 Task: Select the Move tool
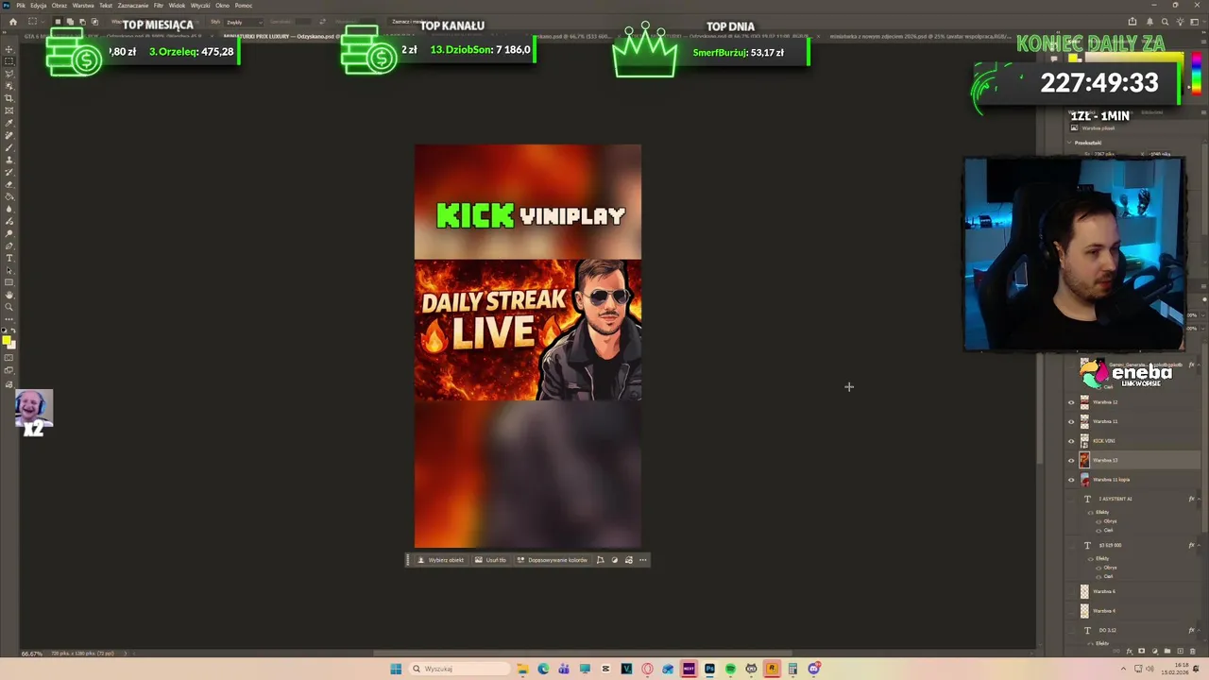click(x=9, y=49)
